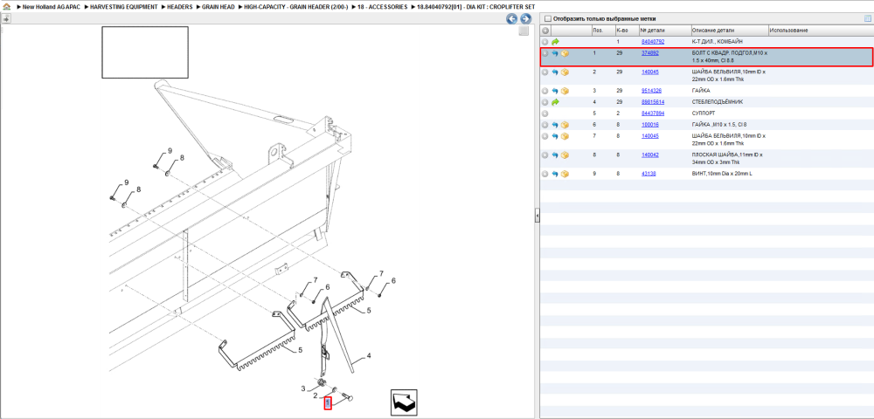Click the blue arrow icon in the 43138 row
Screen dimensions: 874x419
pos(555,175)
